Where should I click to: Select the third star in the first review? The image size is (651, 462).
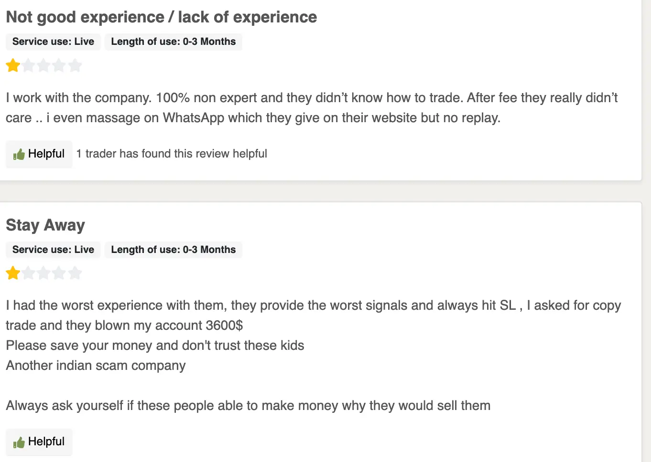[x=44, y=65]
